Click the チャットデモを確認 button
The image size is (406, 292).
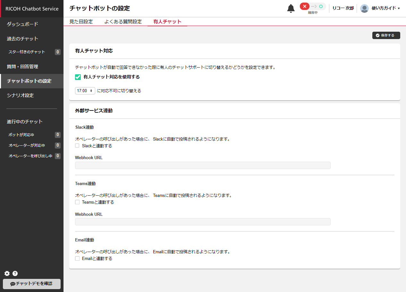pyautogui.click(x=32, y=284)
